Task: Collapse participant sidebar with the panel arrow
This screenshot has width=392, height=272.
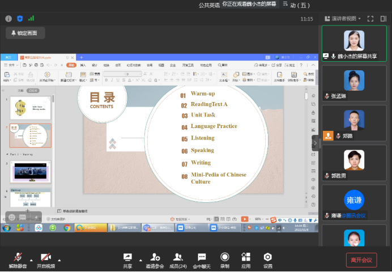Action: pos(316,144)
